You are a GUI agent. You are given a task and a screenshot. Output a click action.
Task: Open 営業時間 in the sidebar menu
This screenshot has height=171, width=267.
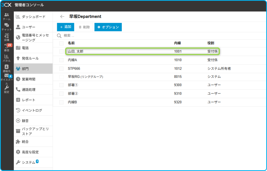[x=33, y=79]
